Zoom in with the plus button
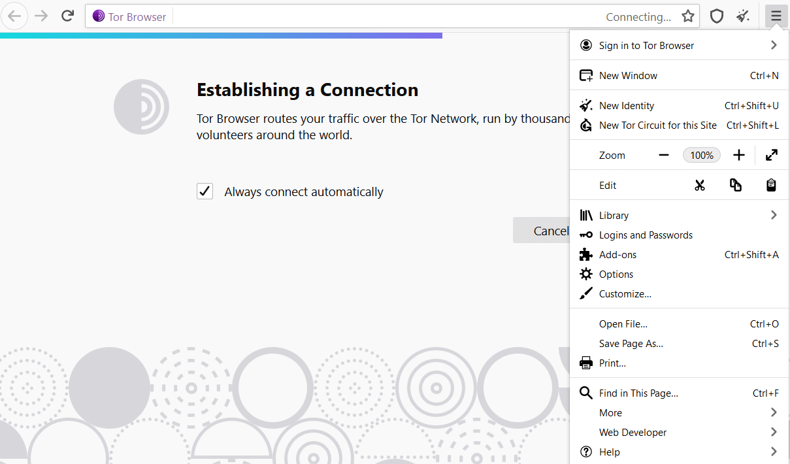 739,156
